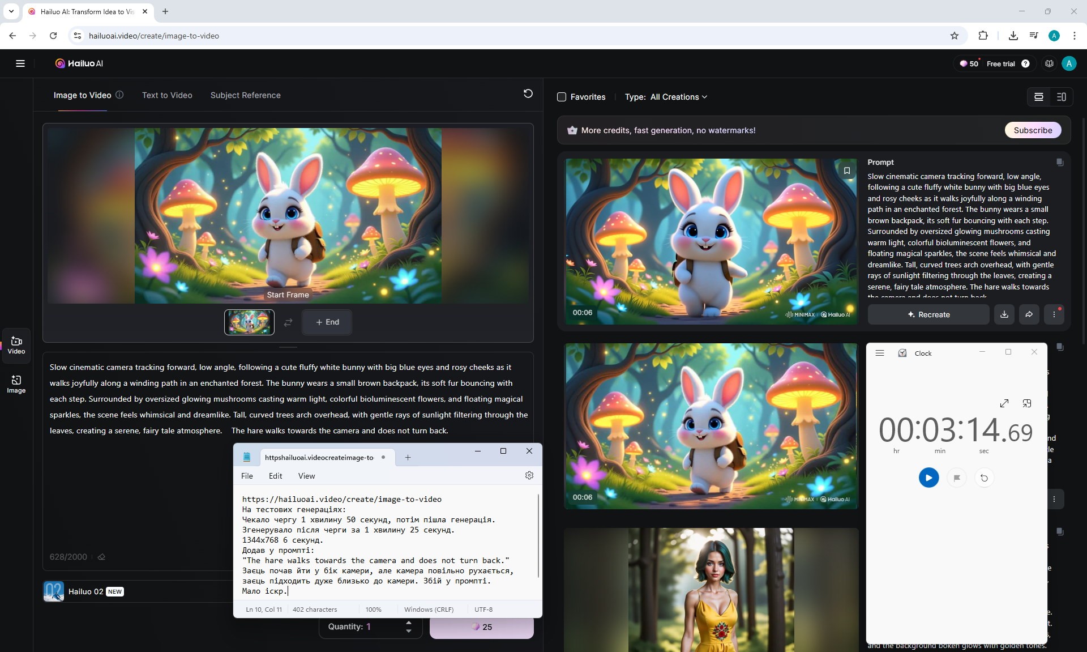Viewport: 1087px width, 652px height.
Task: Copy the first prompt with copy icon
Action: [x=1059, y=163]
